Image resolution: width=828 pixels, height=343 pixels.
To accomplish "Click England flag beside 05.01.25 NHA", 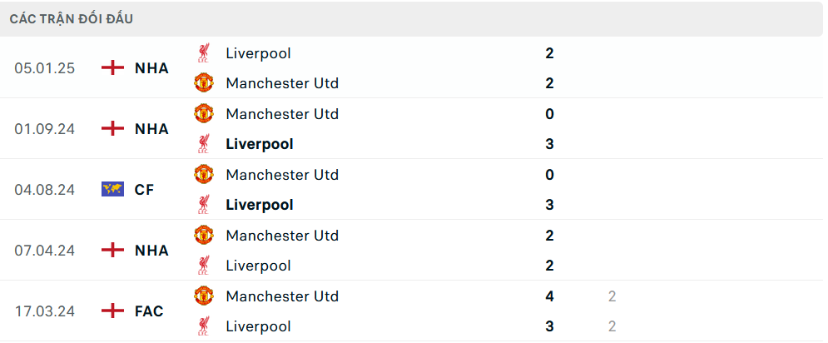I will click(x=112, y=68).
